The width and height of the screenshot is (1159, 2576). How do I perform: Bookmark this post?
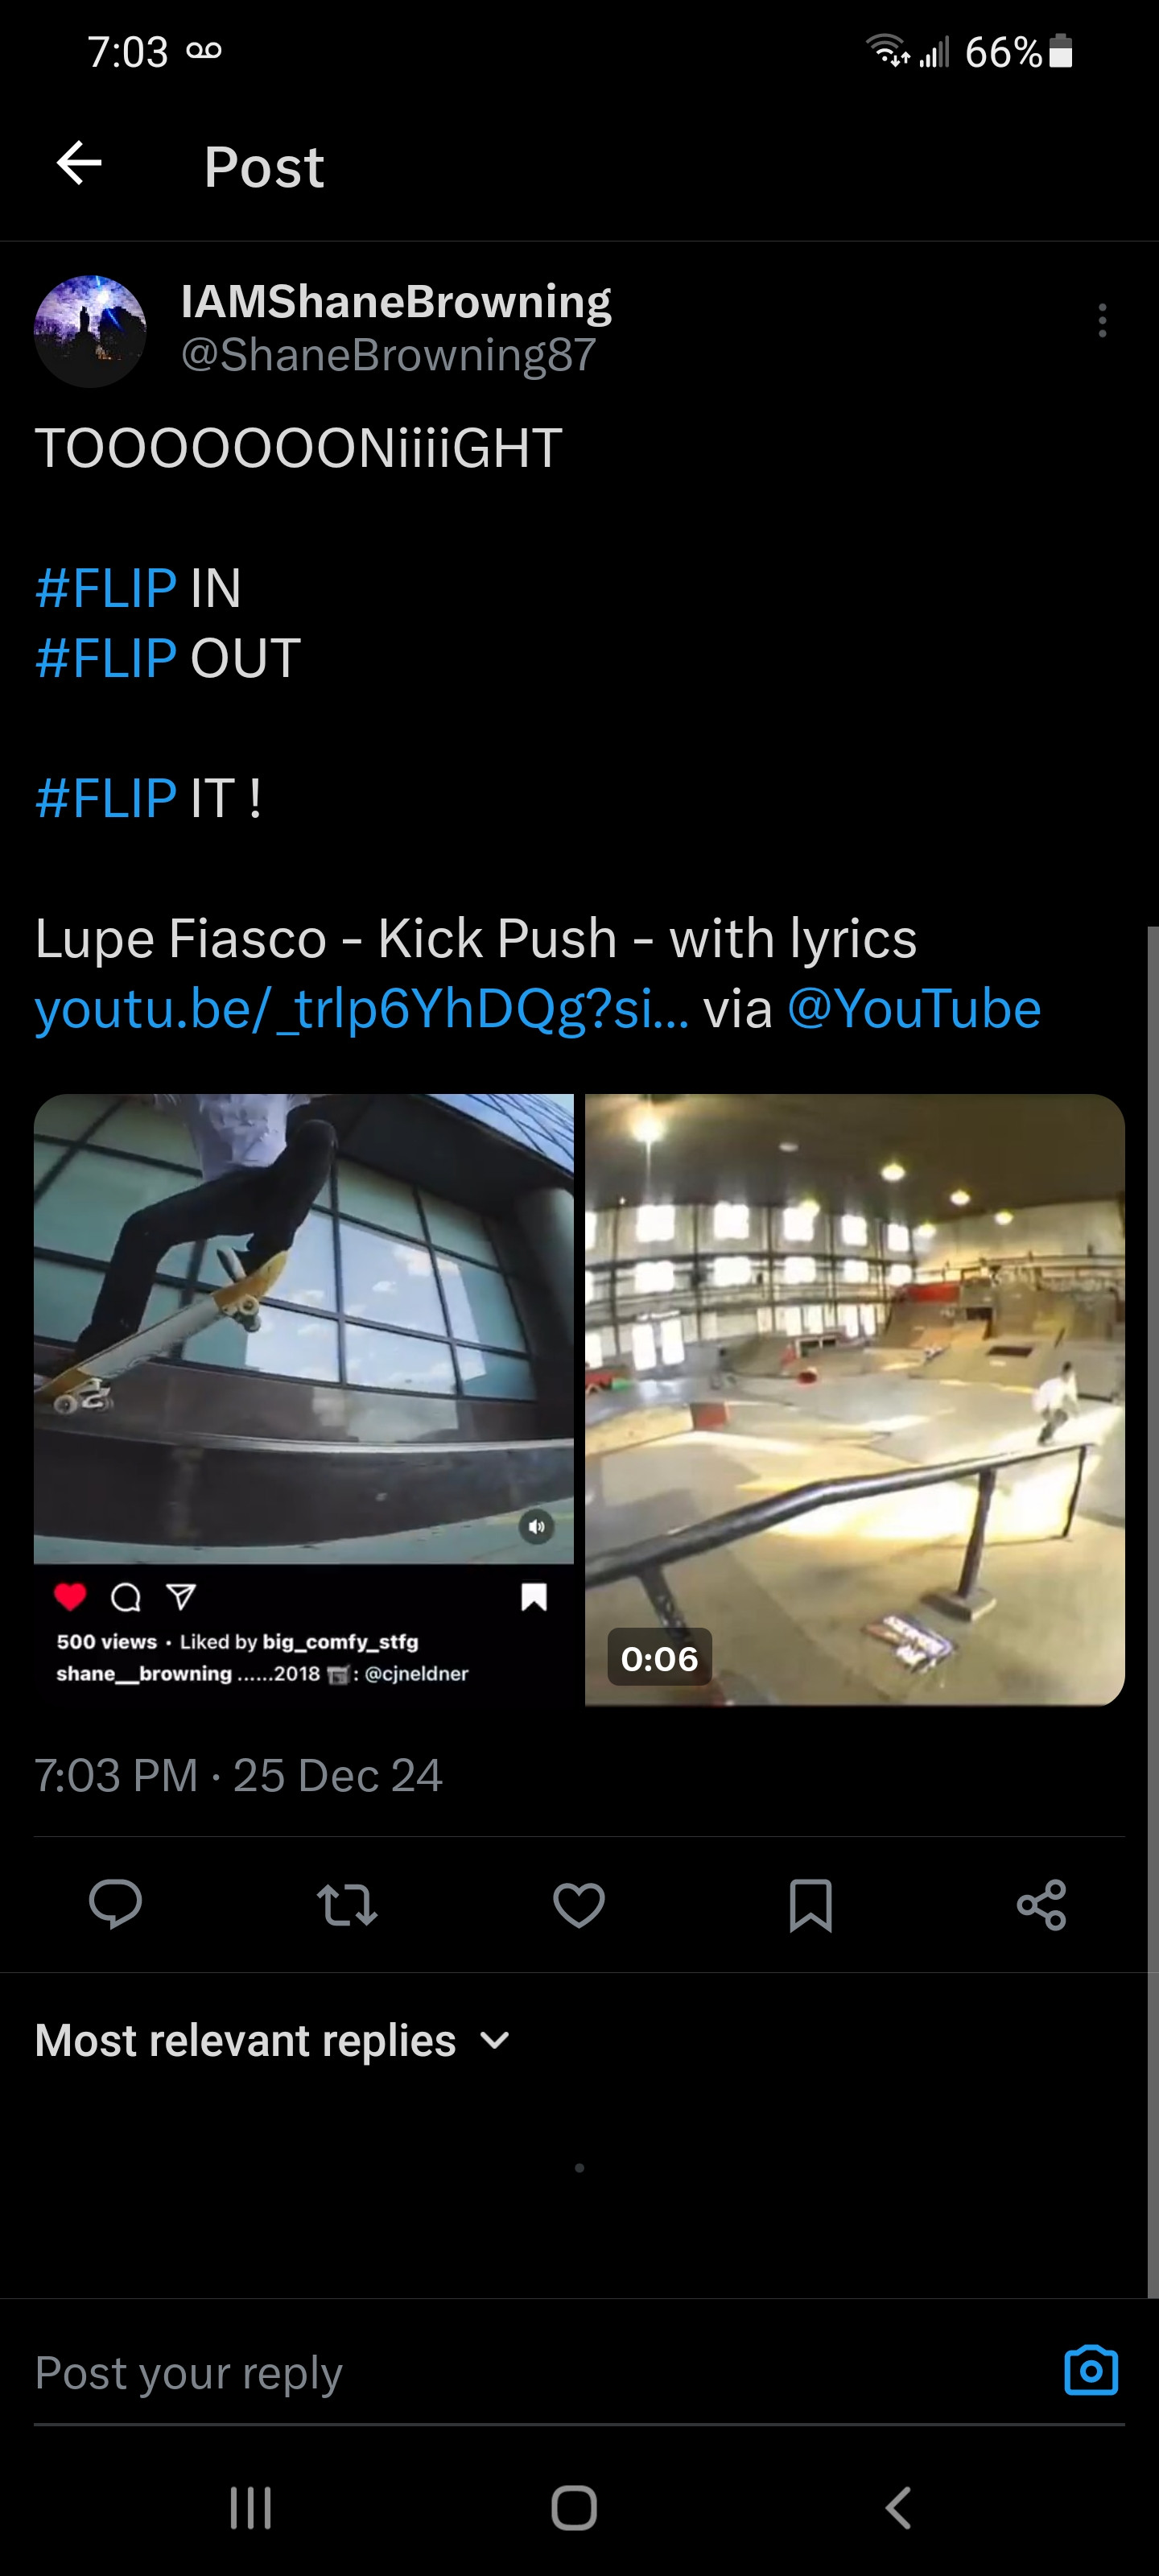[x=810, y=1903]
